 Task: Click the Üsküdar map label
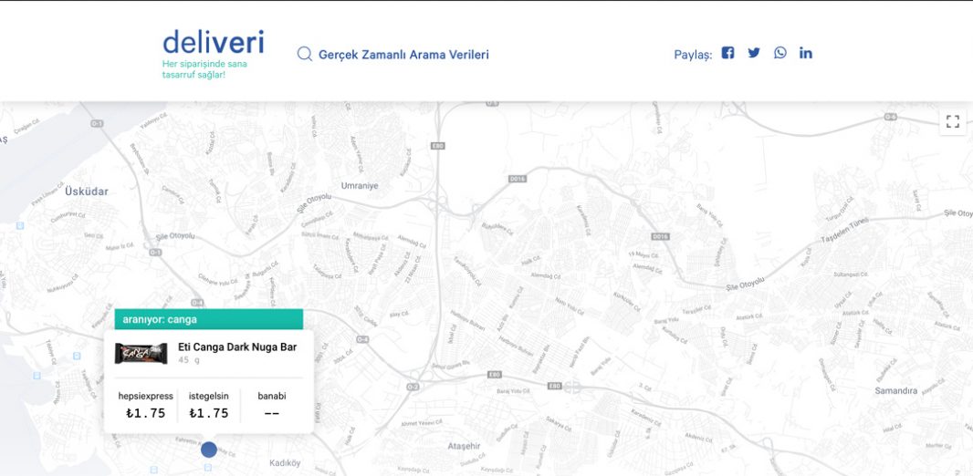tap(86, 191)
